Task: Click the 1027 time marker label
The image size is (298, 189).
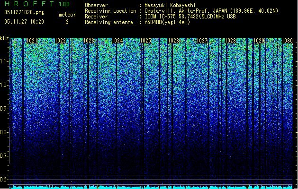Action: click(x=202, y=41)
